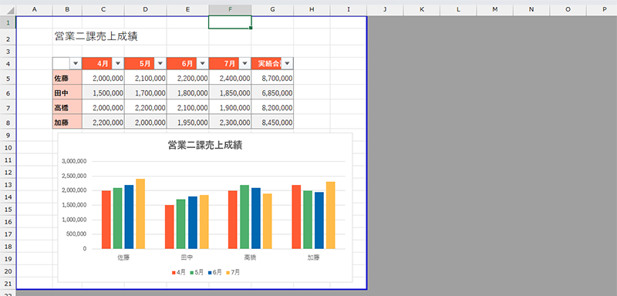Select row header 21
Viewport: 617px width, 296px height.
[8, 284]
